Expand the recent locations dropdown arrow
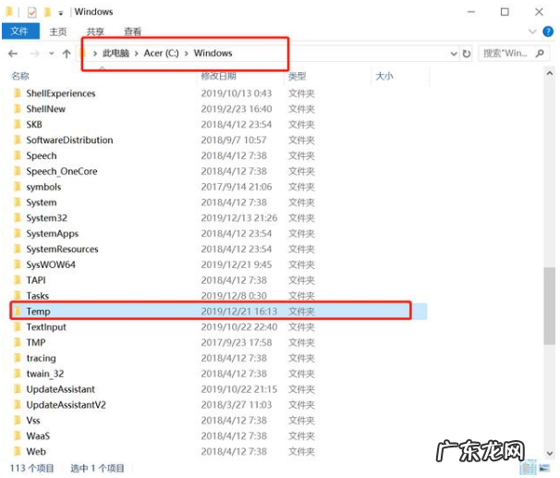The height and width of the screenshot is (478, 560). pos(49,54)
